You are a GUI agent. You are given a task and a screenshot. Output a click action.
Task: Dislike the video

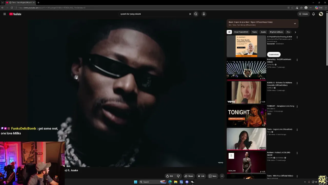178,176
